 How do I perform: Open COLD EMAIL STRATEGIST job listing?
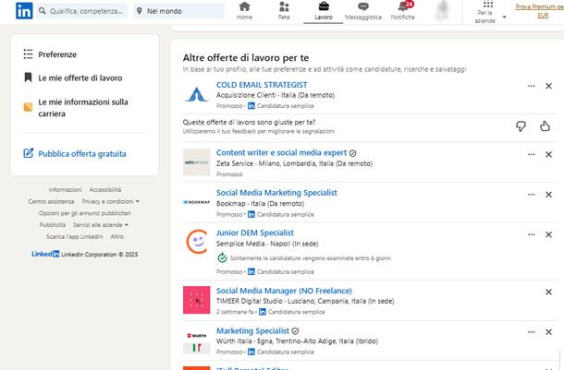point(262,85)
